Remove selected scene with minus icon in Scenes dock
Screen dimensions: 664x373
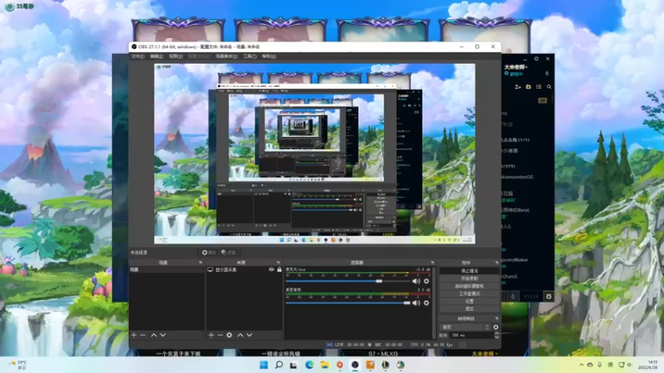(x=143, y=335)
